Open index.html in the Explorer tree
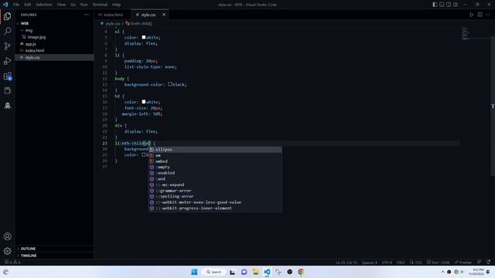This screenshot has width=495, height=278. pyautogui.click(x=54, y=51)
